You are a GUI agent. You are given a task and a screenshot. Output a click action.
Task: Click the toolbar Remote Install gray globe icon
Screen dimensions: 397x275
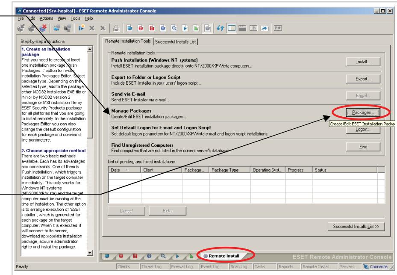[207, 28]
